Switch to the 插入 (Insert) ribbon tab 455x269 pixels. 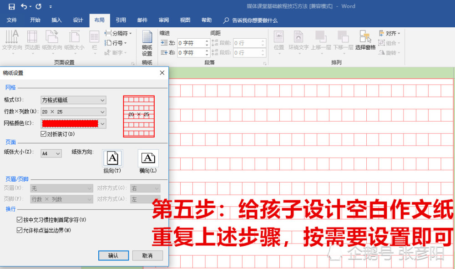click(x=56, y=20)
